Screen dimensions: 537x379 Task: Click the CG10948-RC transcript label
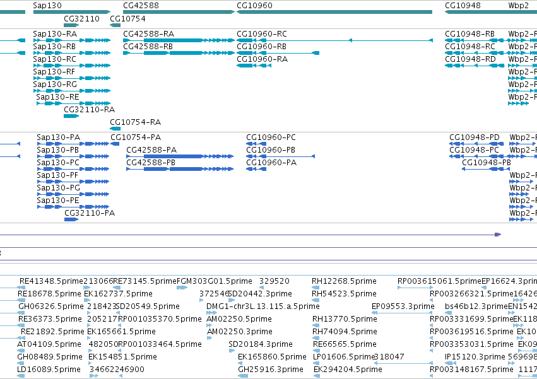470,47
